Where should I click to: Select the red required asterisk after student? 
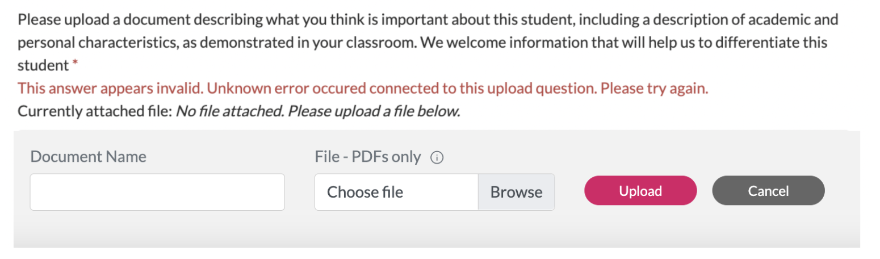(x=74, y=64)
